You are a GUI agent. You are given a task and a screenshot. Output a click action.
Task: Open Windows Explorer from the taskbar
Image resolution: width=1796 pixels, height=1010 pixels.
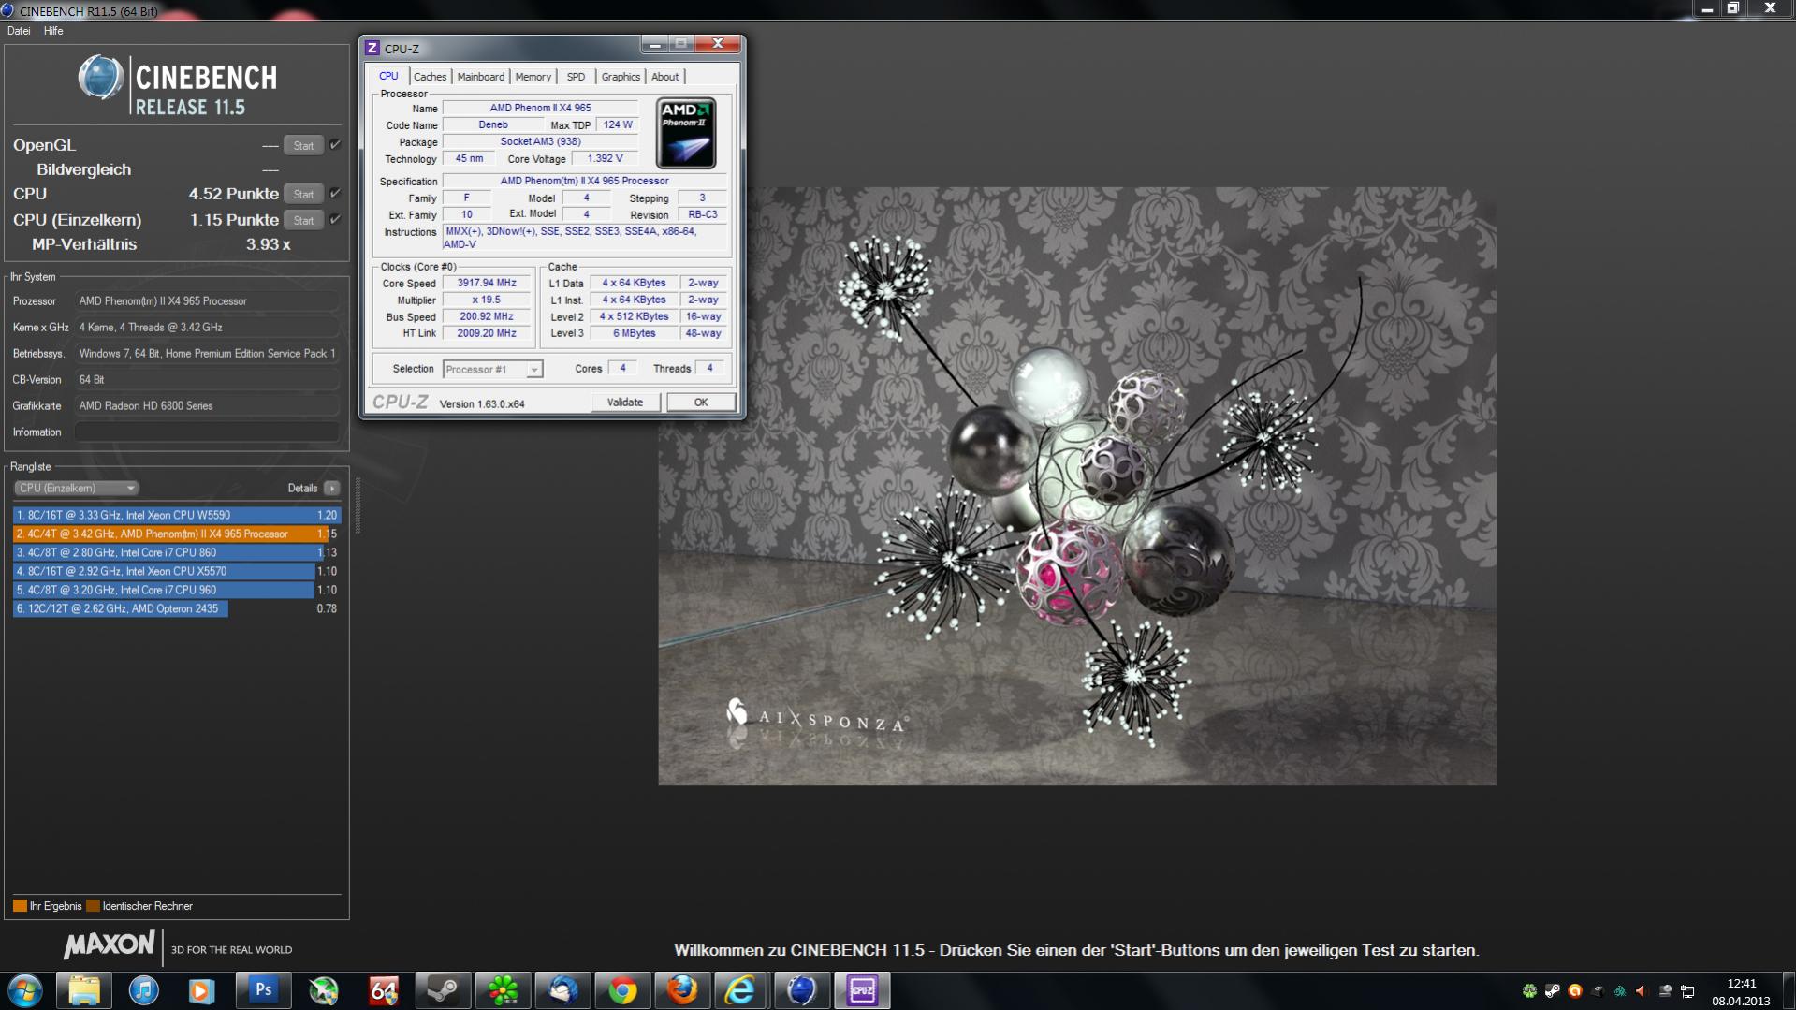pos(84,990)
